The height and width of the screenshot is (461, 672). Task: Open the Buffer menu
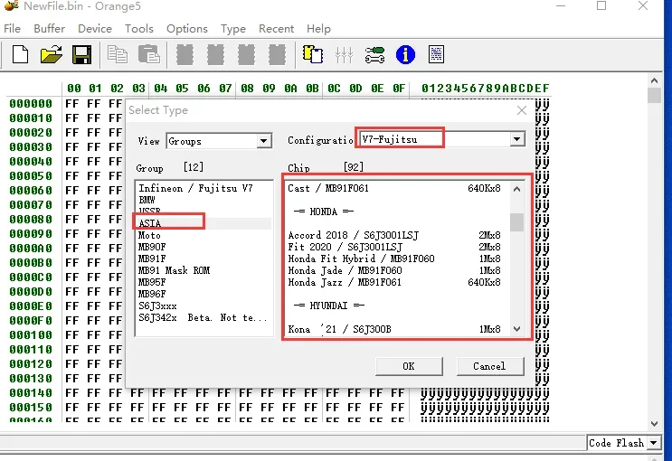coord(49,29)
